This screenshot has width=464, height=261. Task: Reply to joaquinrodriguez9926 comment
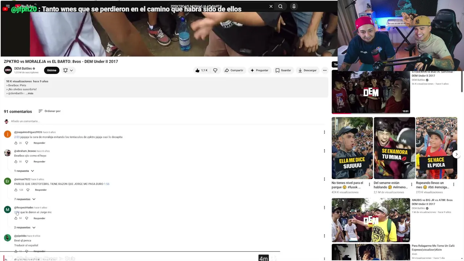point(40,143)
